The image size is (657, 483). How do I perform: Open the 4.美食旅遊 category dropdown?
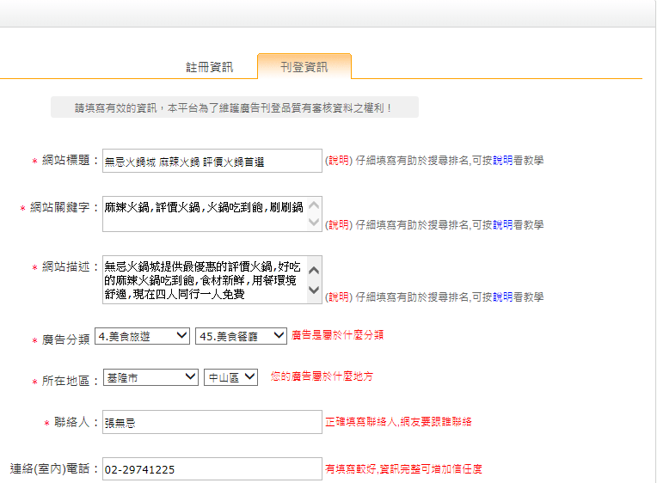(x=143, y=336)
